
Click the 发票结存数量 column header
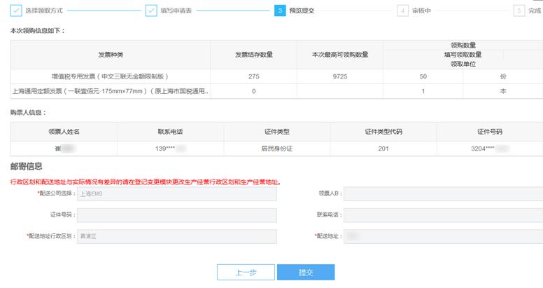pyautogui.click(x=254, y=55)
